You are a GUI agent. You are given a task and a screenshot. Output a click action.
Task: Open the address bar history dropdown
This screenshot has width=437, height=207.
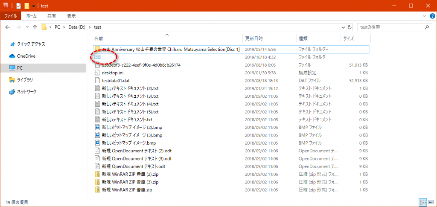click(x=342, y=27)
